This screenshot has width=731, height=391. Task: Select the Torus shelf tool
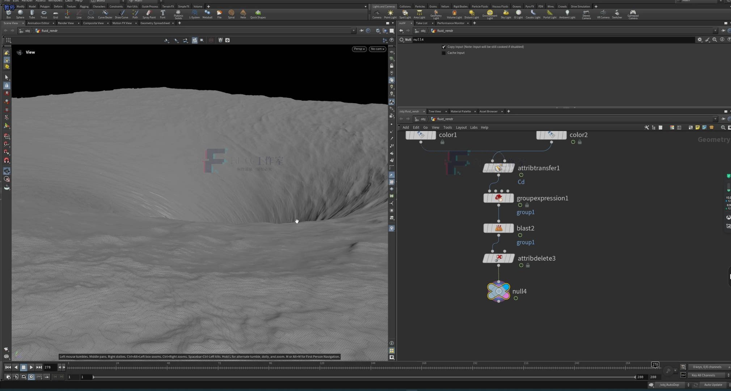point(44,14)
